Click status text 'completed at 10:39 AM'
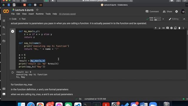The image size is (188, 106). pos(95,99)
